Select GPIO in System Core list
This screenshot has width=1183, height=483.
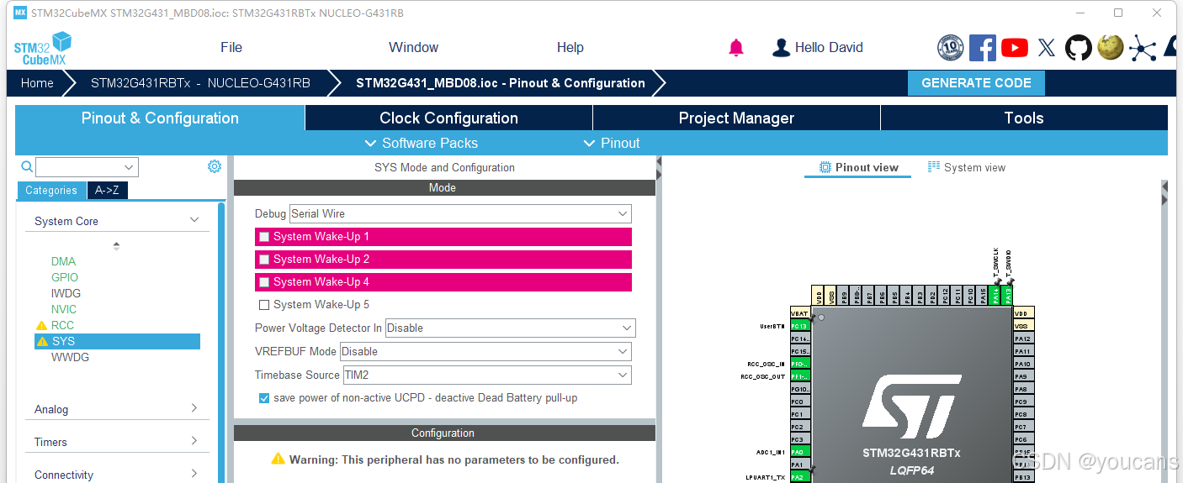[65, 277]
